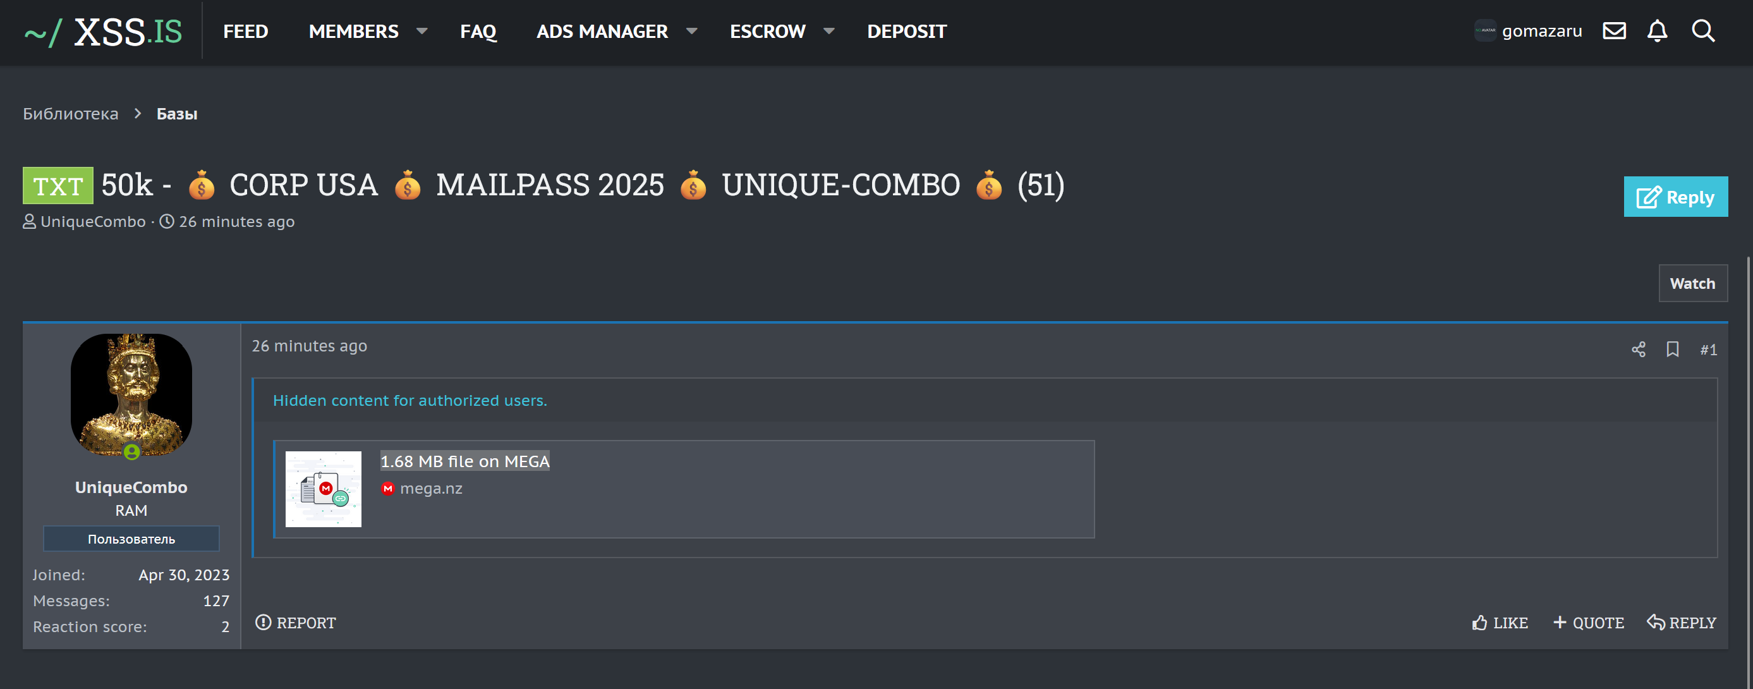The image size is (1753, 689).
Task: Open the inbox envelope icon
Action: [x=1614, y=30]
